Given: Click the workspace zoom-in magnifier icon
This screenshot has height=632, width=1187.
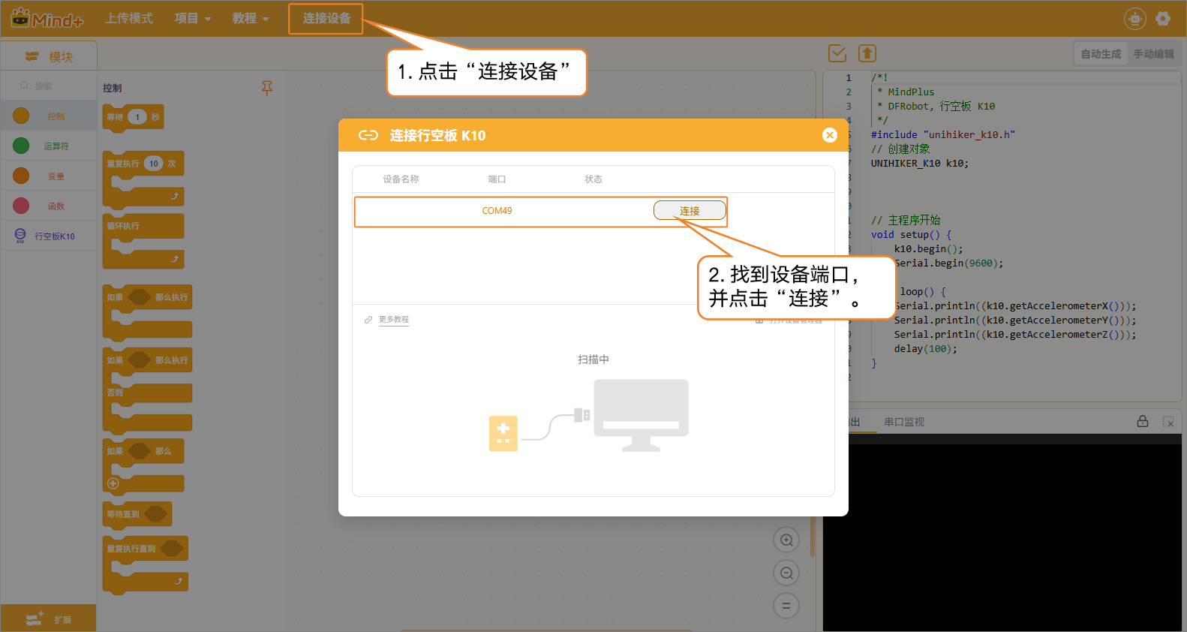Looking at the screenshot, I should pos(786,540).
